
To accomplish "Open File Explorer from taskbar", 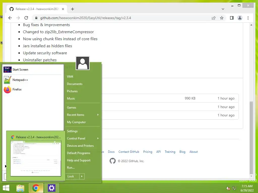I will 20,188.
